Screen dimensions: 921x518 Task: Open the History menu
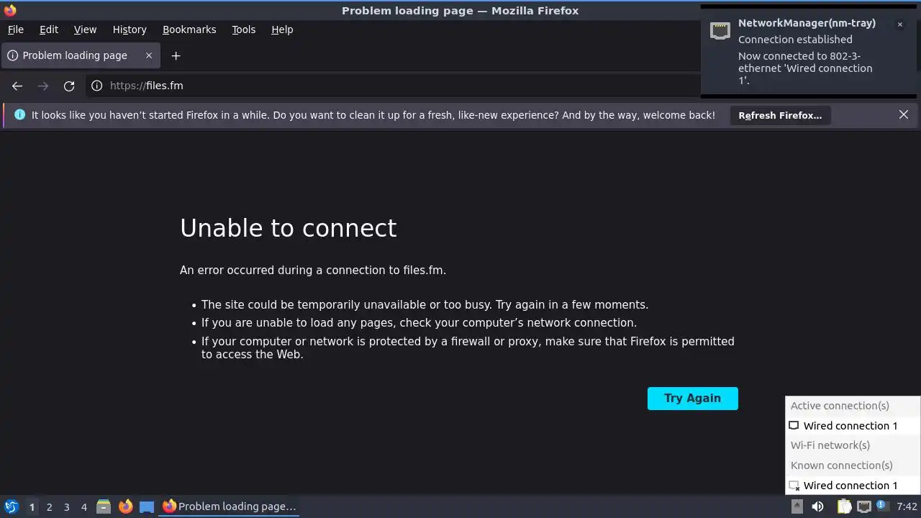(130, 29)
